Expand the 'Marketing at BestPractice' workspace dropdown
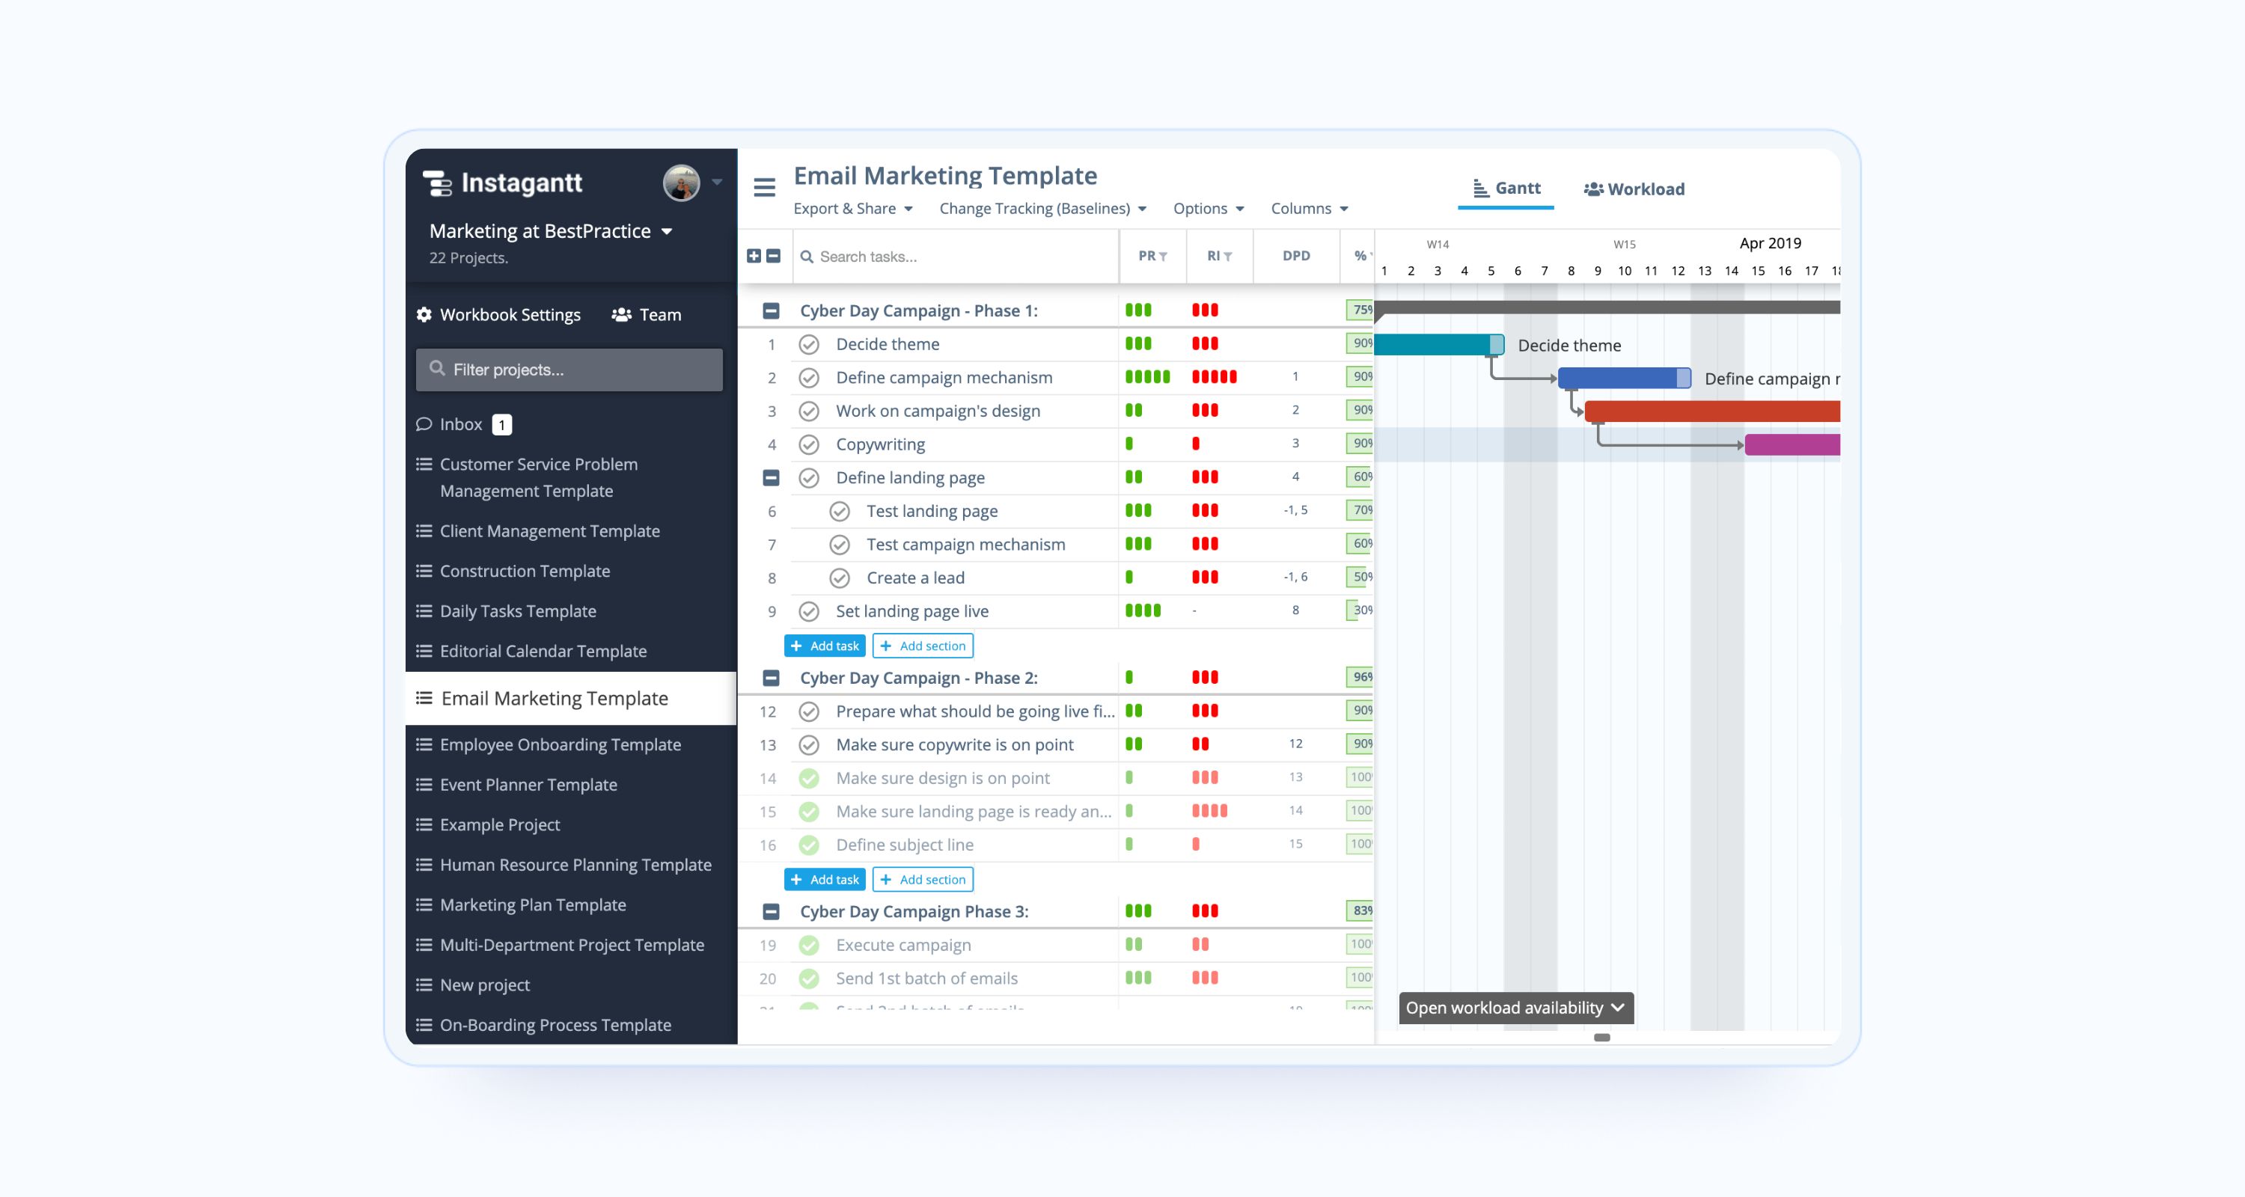This screenshot has height=1197, width=2245. tap(667, 232)
